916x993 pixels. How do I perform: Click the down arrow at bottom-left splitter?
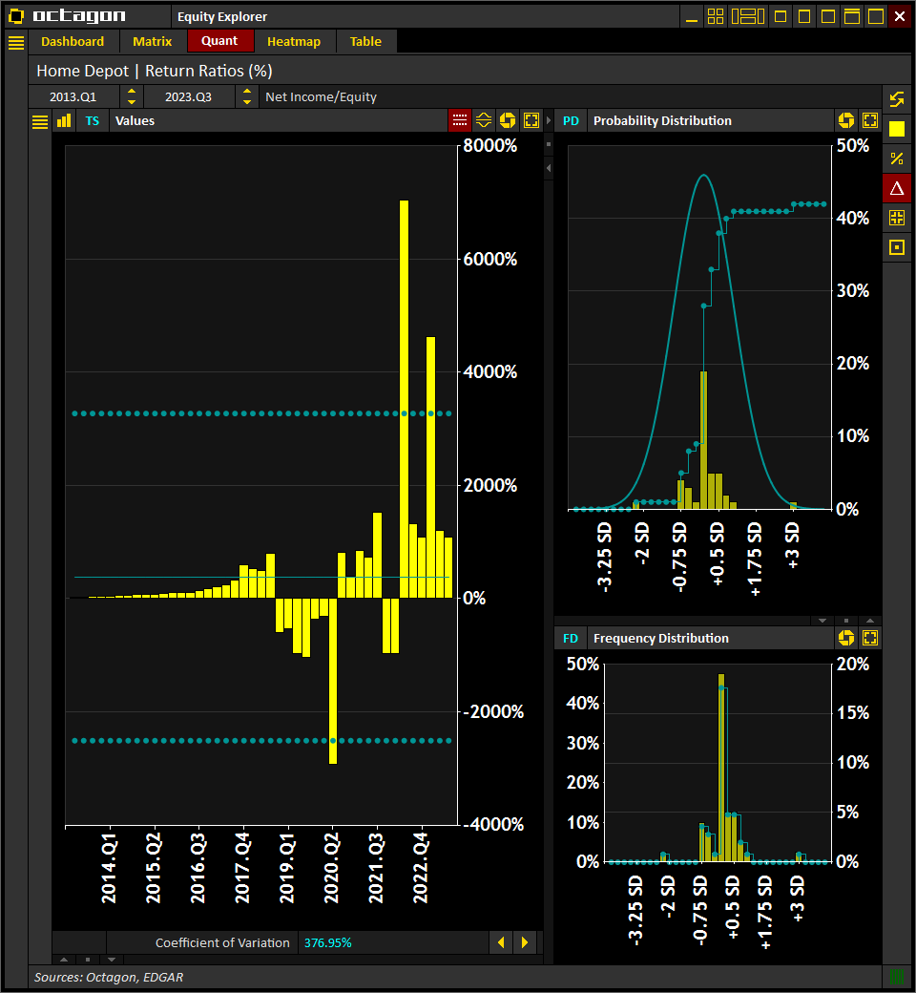(112, 960)
